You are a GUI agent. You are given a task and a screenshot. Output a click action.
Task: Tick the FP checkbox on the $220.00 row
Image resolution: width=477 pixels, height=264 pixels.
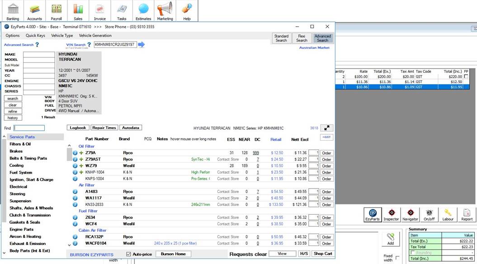pyautogui.click(x=466, y=77)
